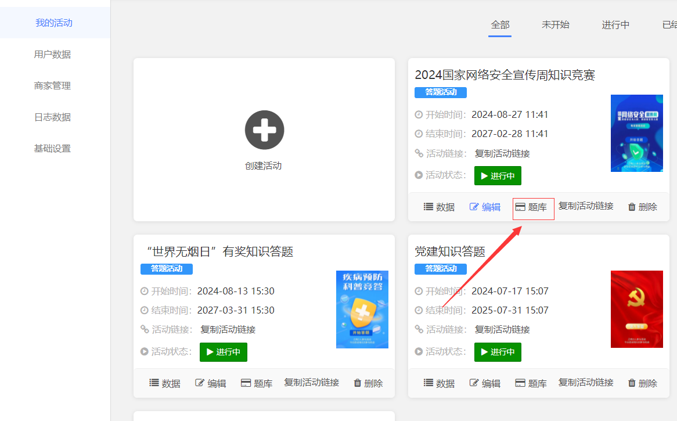Open the 2024国家网络安全宣传周知识竞赛 cover thumbnail

click(x=637, y=134)
